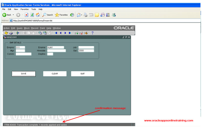
Task: Open the Window menu in Oracle Forms
Action: [57, 28]
